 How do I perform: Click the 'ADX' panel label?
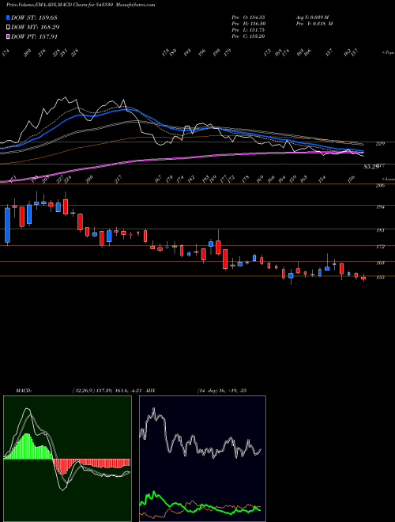point(150,390)
